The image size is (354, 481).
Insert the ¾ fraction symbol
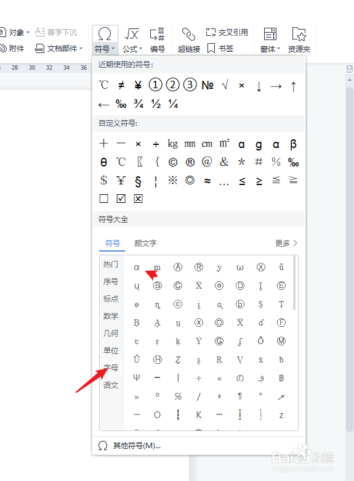click(x=139, y=104)
